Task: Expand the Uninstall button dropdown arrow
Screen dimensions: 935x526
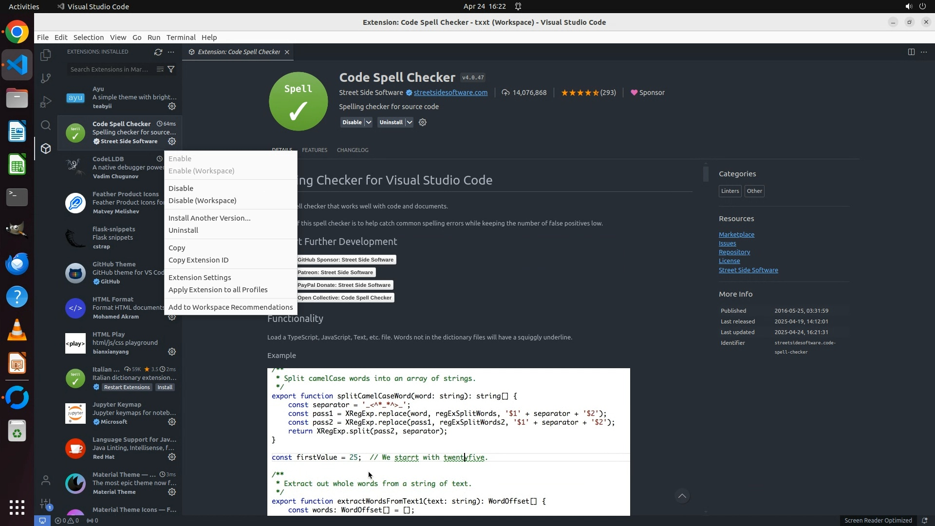Action: click(x=410, y=122)
